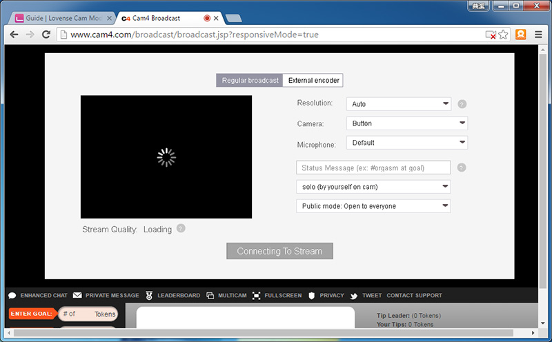Open the Leaderboard medal icon
This screenshot has height=342, width=552.
148,296
